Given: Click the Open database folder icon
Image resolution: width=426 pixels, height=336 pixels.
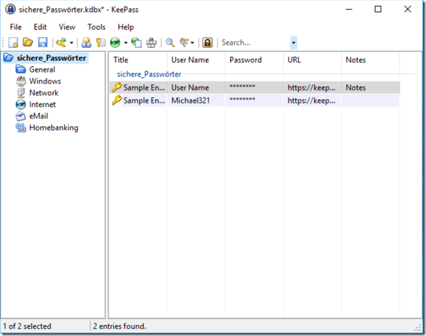Looking at the screenshot, I should 28,42.
